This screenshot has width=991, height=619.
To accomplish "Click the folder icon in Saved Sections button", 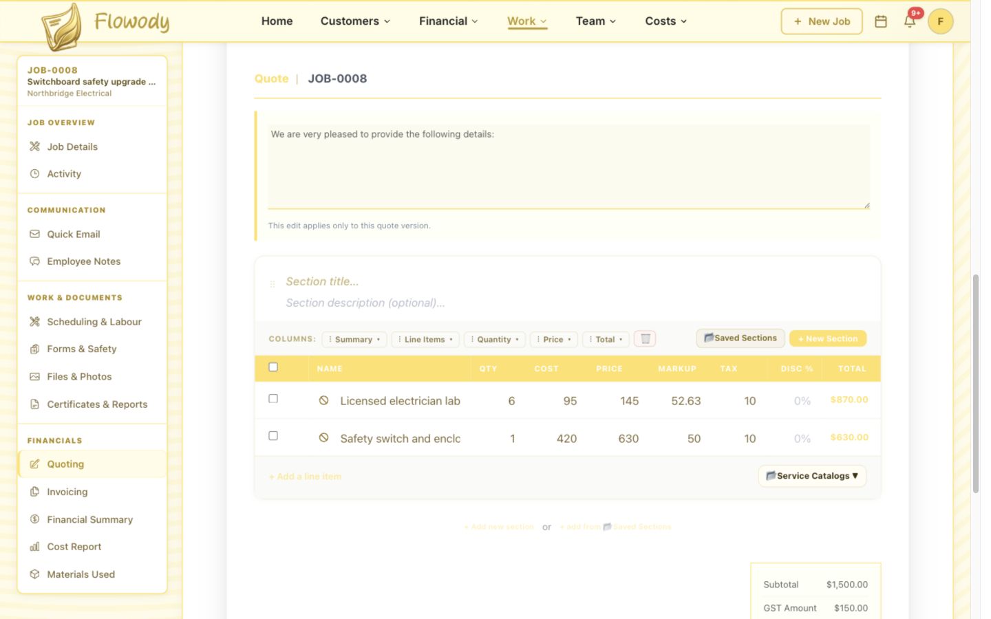I will [x=708, y=338].
